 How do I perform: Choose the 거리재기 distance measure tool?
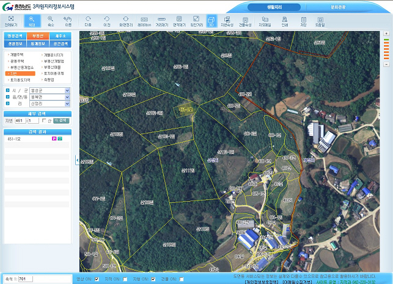tap(161, 21)
